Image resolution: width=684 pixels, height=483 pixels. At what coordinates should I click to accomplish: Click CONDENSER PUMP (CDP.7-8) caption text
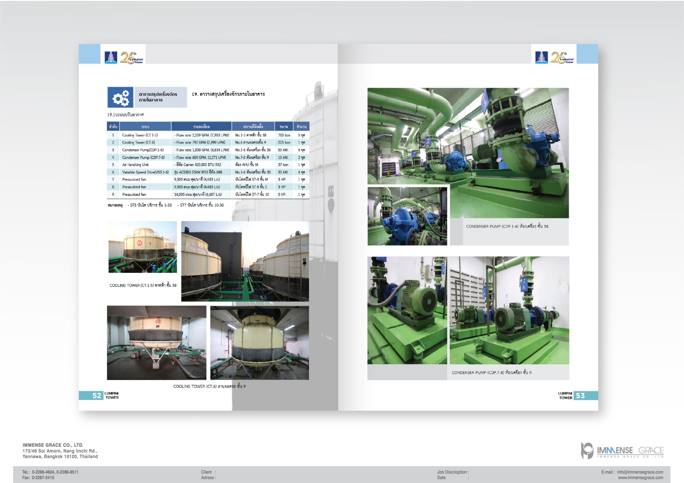(491, 372)
